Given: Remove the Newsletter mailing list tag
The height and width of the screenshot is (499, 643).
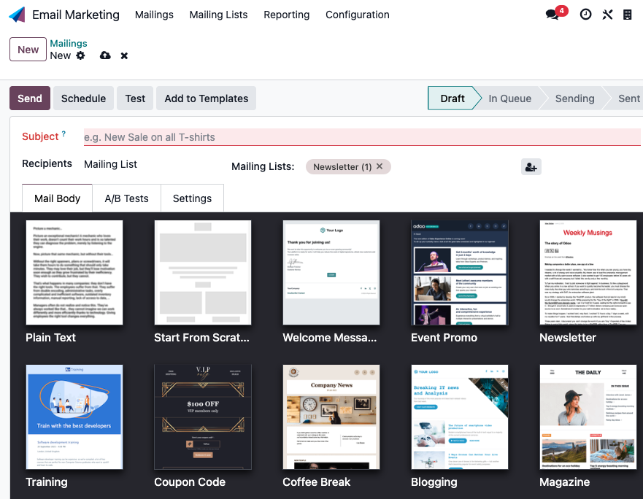Looking at the screenshot, I should coord(380,166).
